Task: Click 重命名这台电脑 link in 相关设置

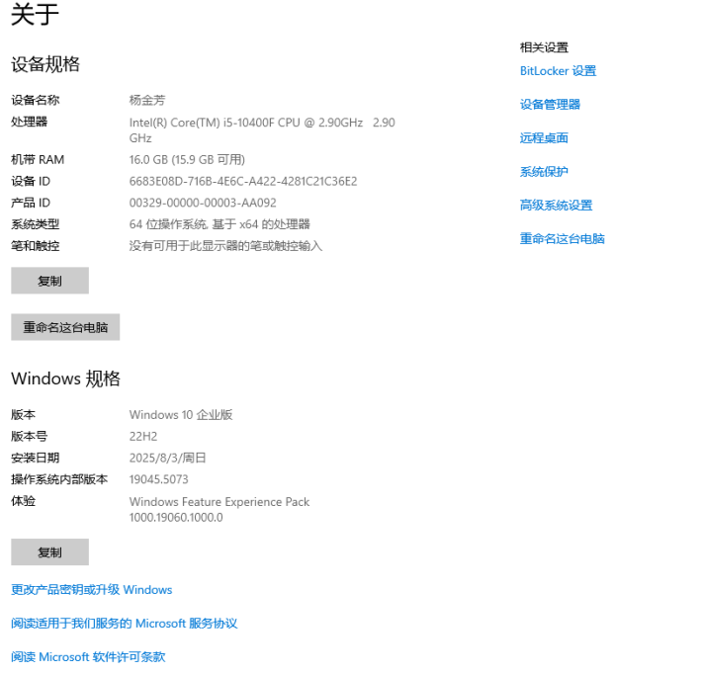Action: pyautogui.click(x=562, y=238)
